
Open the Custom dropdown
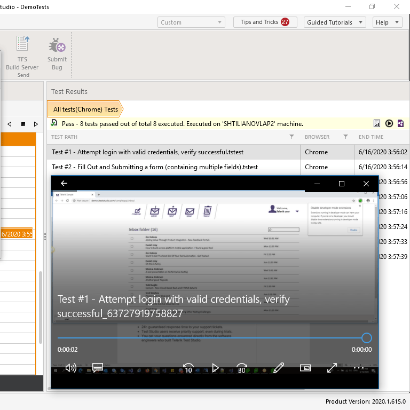[x=191, y=22]
